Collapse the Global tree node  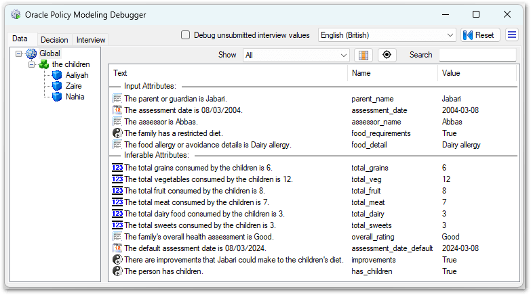tap(18, 53)
